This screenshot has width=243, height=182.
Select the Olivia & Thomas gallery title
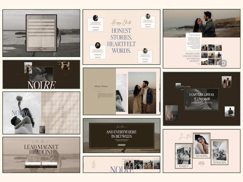tap(101, 86)
